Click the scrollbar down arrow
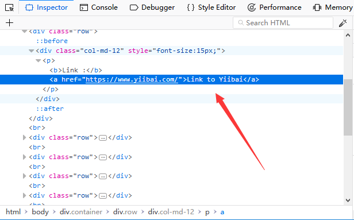The width and height of the screenshot is (354, 220). click(x=348, y=200)
